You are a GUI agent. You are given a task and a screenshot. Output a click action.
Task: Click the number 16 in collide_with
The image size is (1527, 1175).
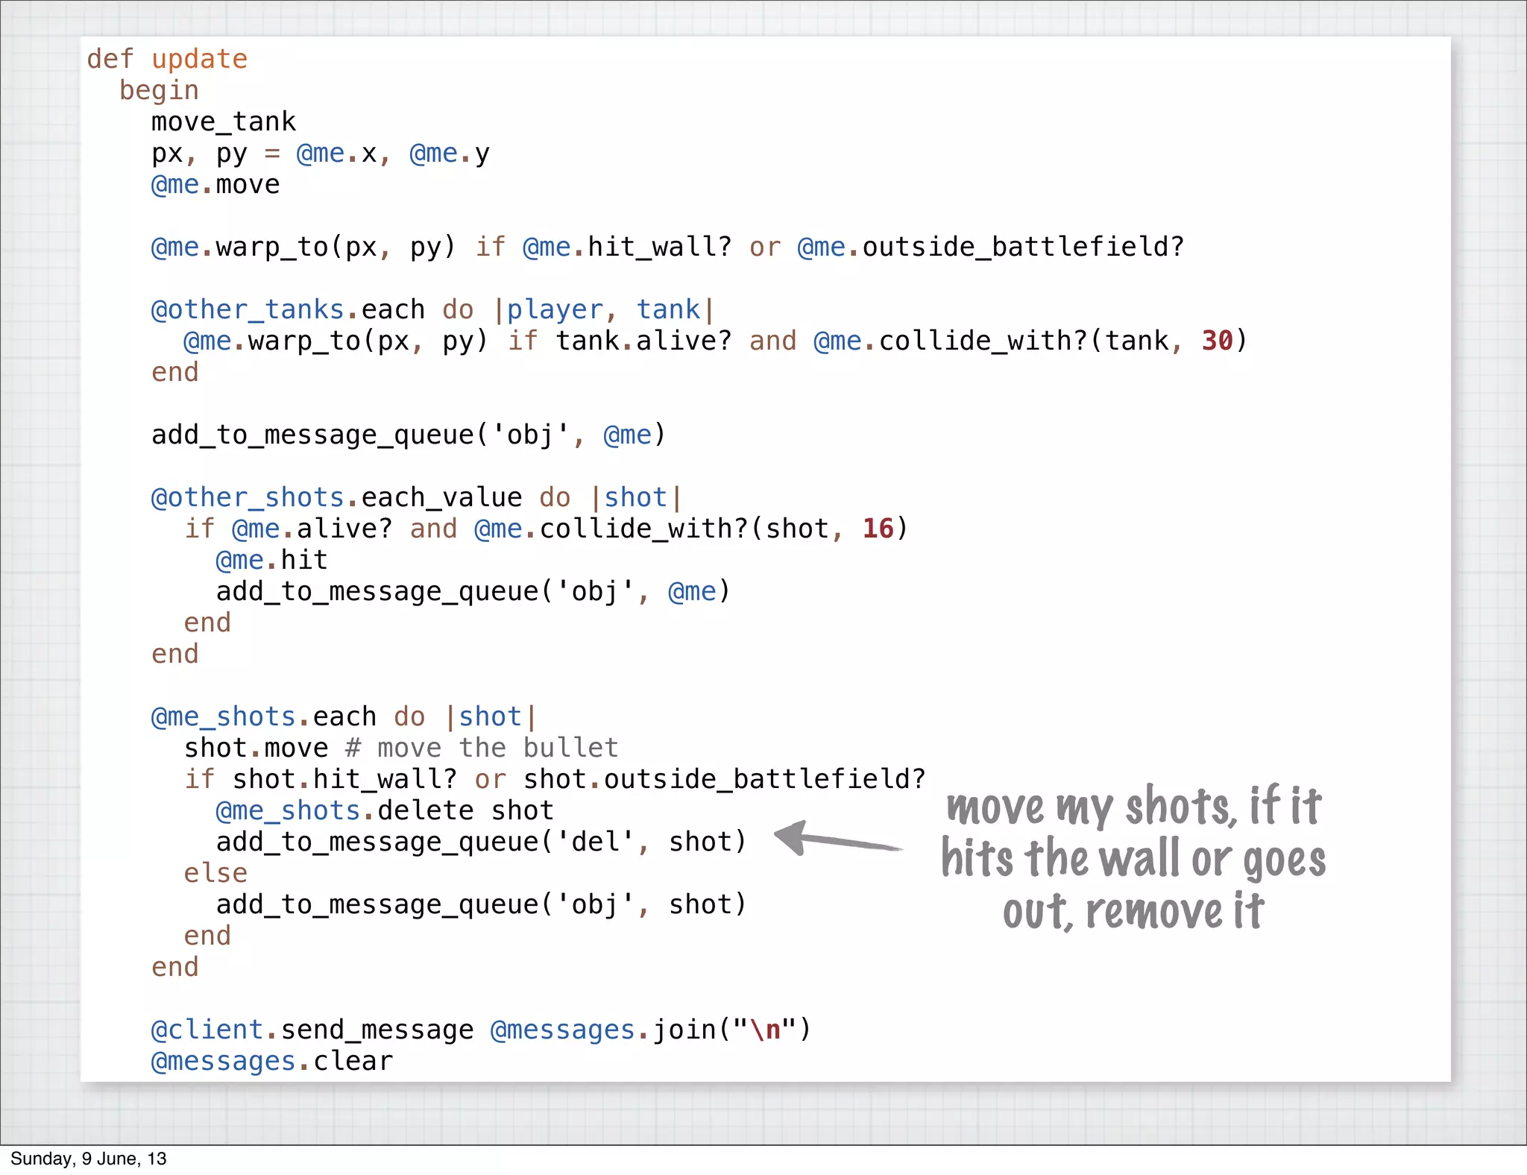pos(878,529)
